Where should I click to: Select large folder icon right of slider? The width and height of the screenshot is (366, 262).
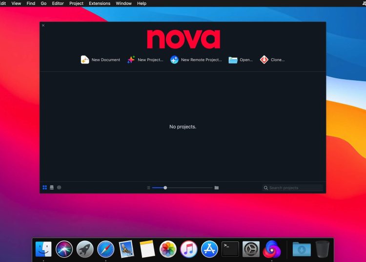[x=217, y=188]
